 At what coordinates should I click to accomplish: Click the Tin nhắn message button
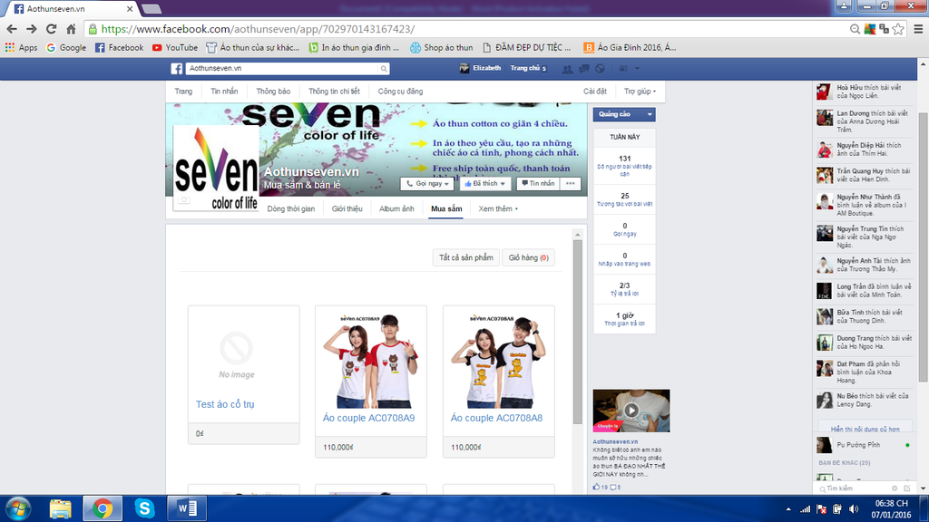[x=538, y=183]
